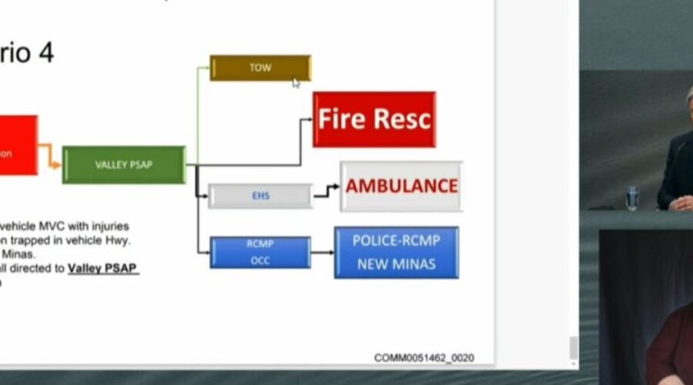Image resolution: width=693 pixels, height=385 pixels.
Task: Click the scrollbar down arrow
Action: (x=573, y=355)
